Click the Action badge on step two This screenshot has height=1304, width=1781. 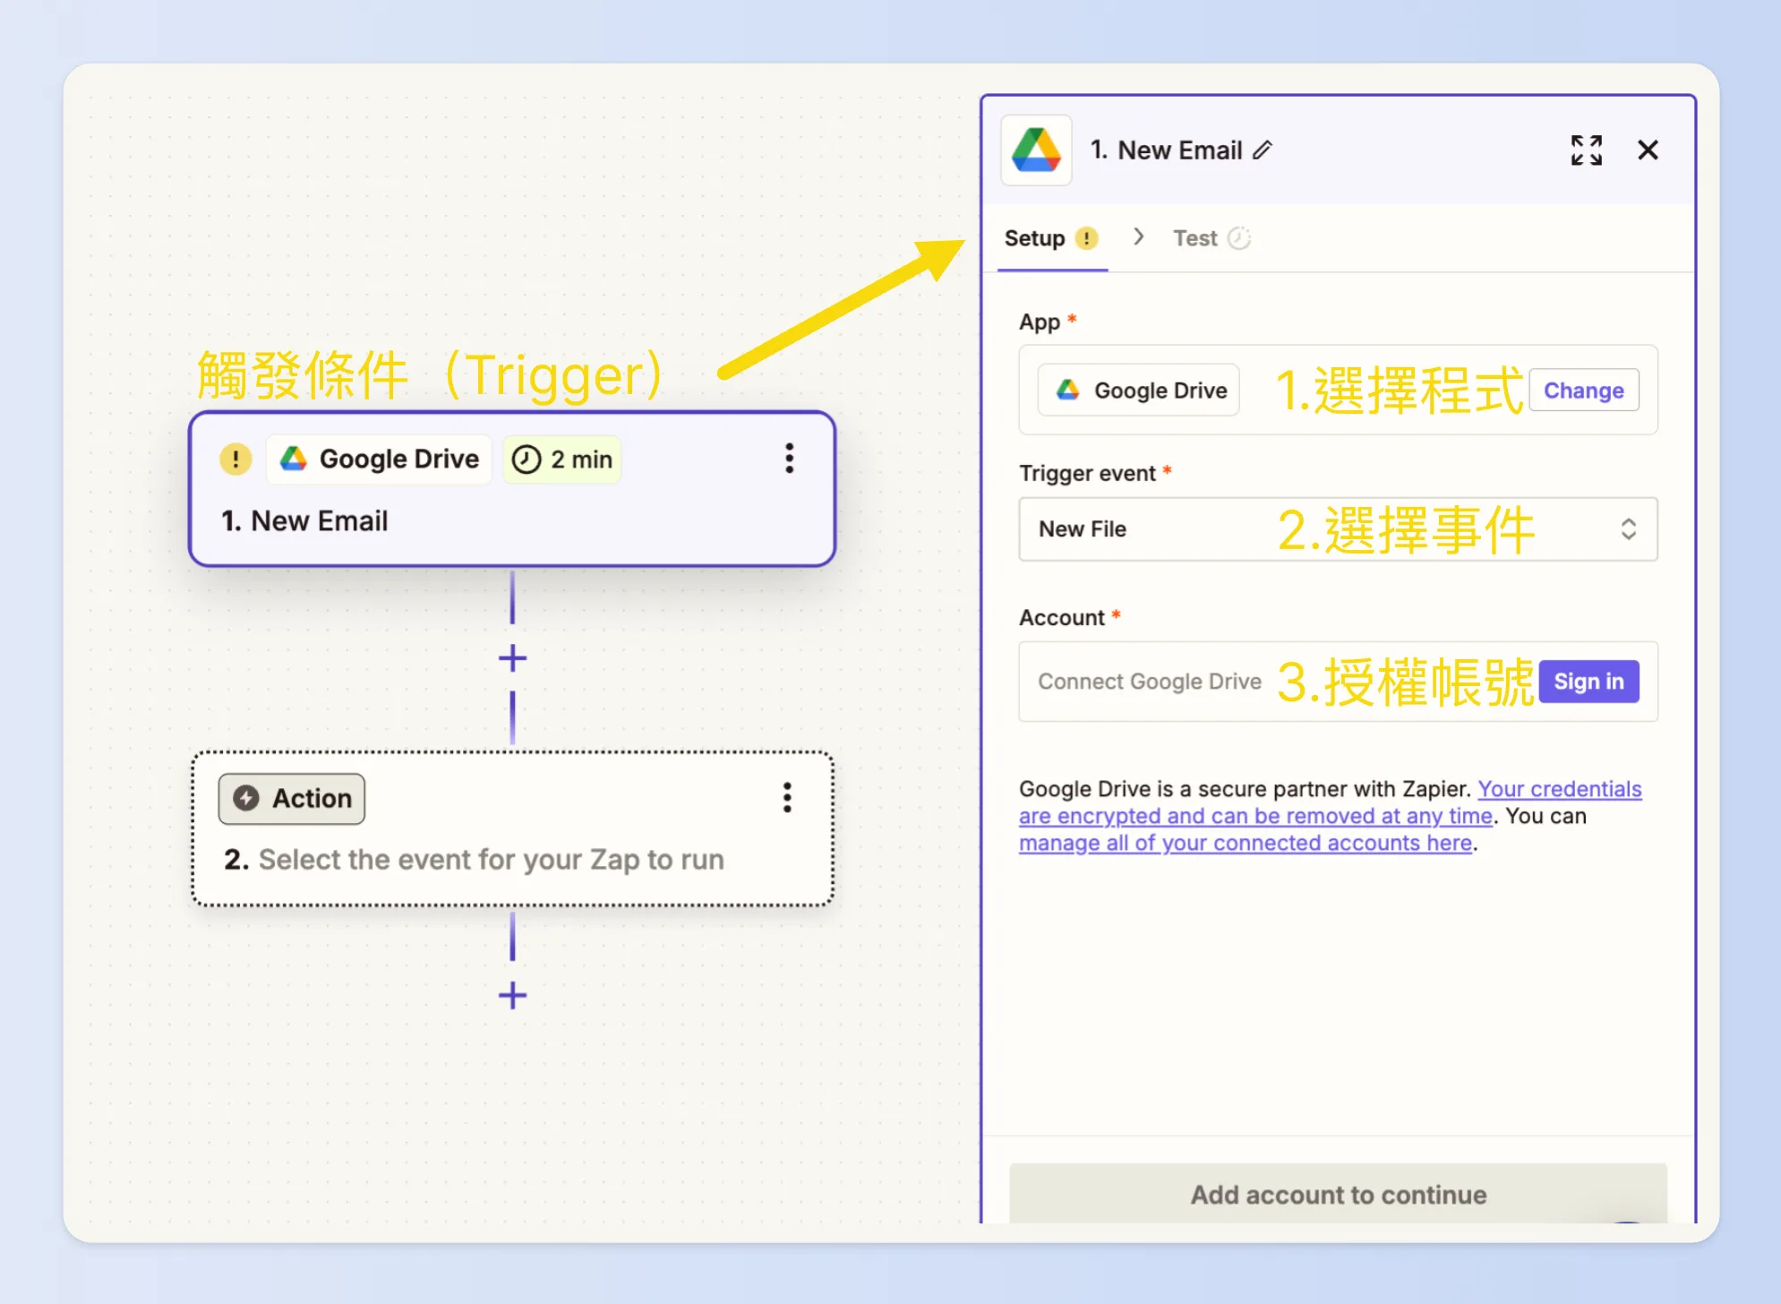tap(292, 798)
